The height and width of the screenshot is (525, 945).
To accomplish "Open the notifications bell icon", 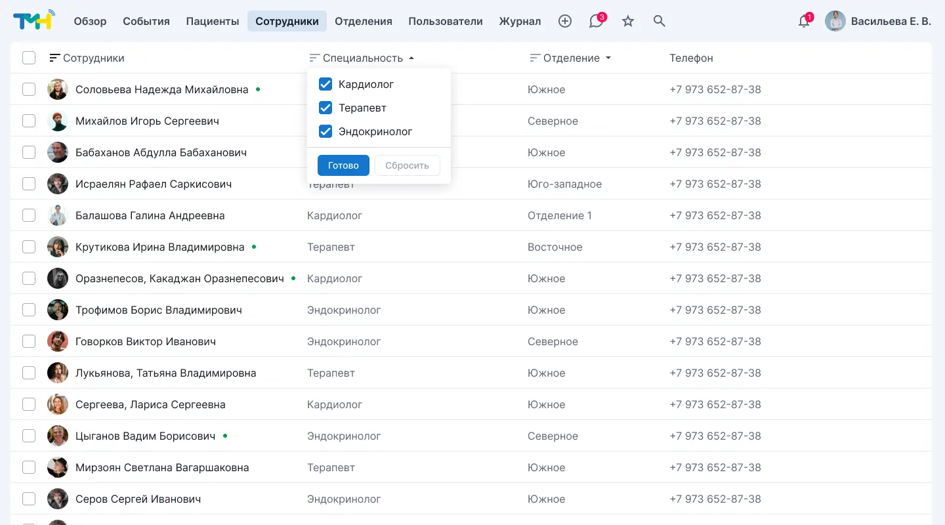I will tap(804, 21).
